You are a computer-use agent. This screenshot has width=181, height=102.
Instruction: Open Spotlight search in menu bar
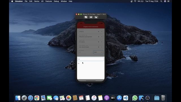[161, 1]
